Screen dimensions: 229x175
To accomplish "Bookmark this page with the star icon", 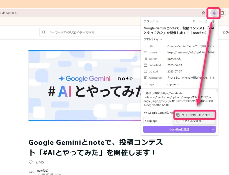I will click(x=203, y=13).
